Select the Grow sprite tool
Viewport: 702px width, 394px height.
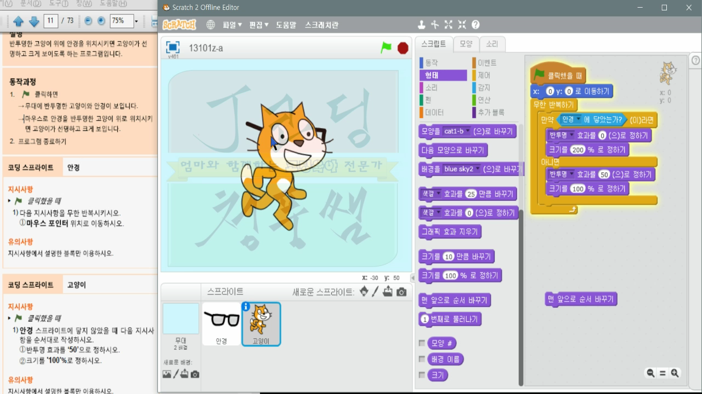449,25
